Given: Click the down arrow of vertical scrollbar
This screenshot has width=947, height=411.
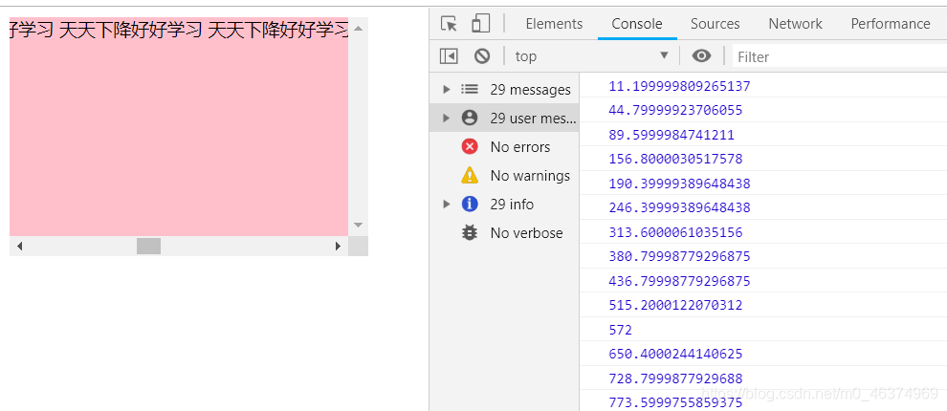Looking at the screenshot, I should [358, 226].
